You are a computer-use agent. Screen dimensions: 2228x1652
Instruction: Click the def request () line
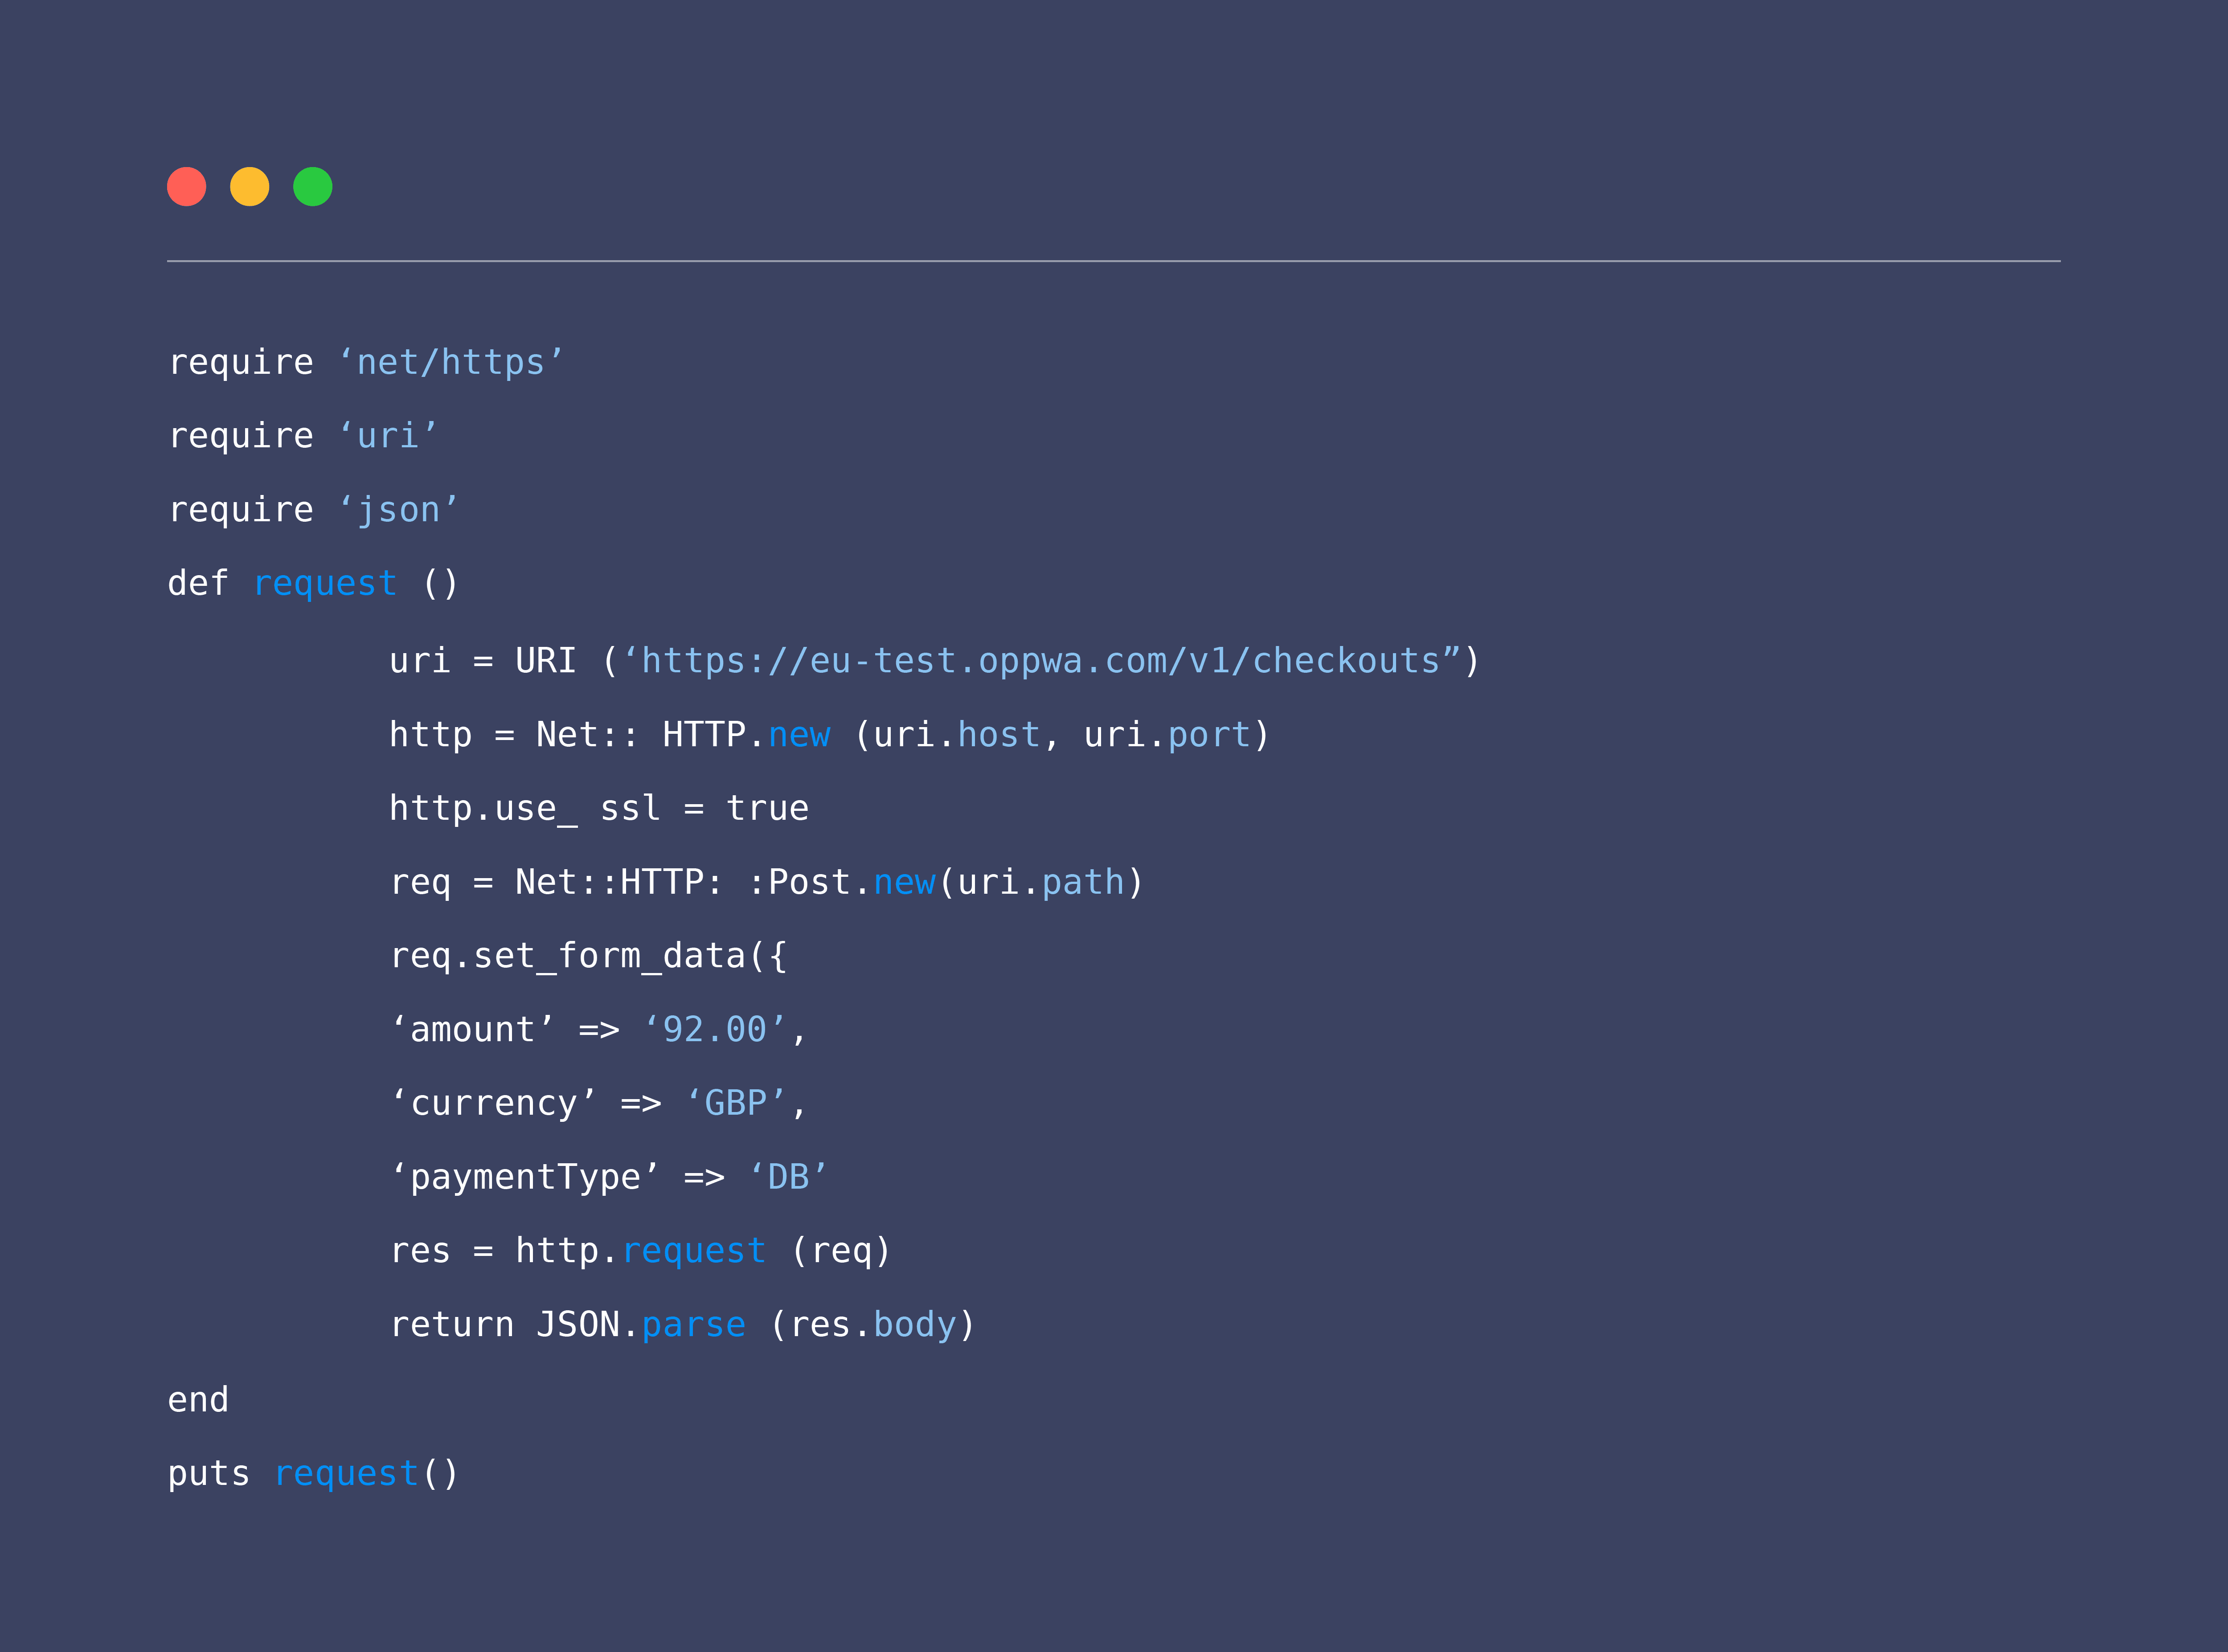point(313,583)
